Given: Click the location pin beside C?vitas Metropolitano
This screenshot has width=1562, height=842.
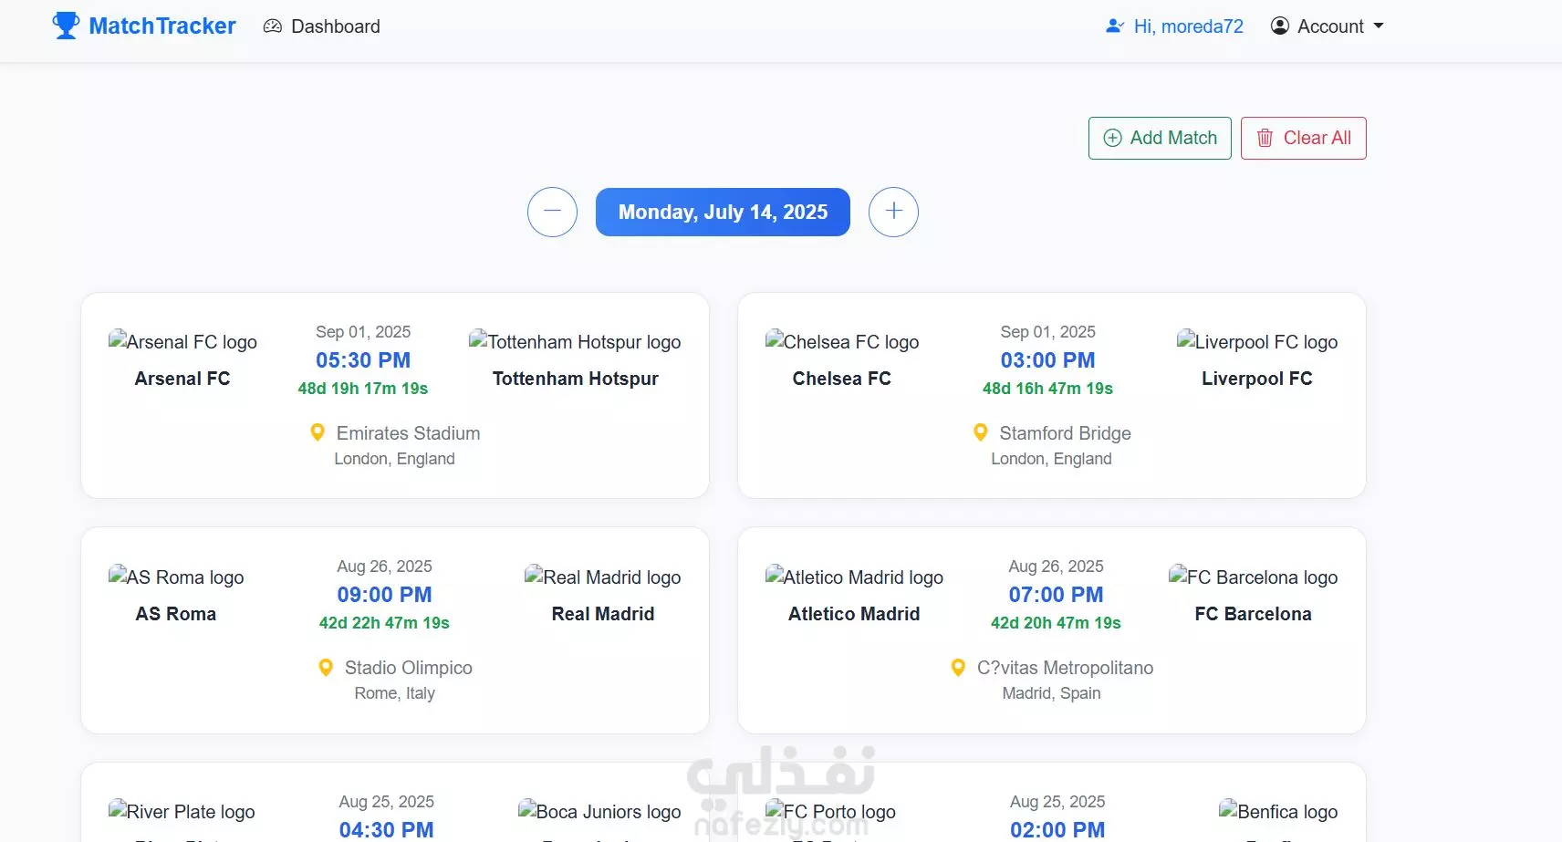Looking at the screenshot, I should pyautogui.click(x=958, y=668).
